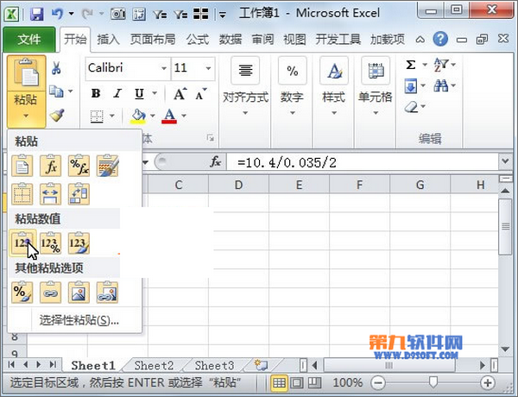This screenshot has height=397, width=518.
Task: Choose Keep Source Formatting paste icon
Action: pyautogui.click(x=107, y=166)
